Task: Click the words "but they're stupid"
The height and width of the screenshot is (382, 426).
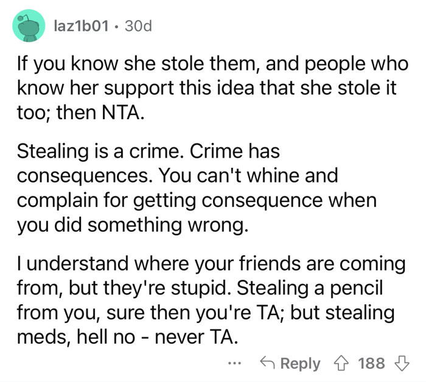Action: pos(148,288)
